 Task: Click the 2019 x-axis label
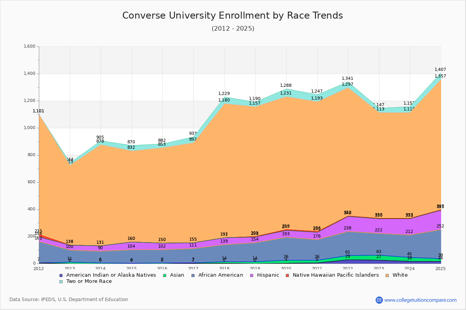tap(256, 269)
